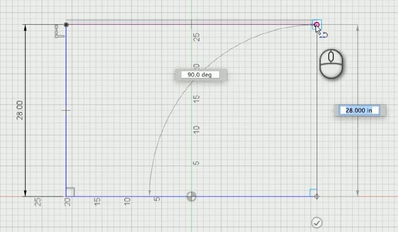This screenshot has width=398, height=232.
Task: Click the 28.000 in length input field
Action: click(x=359, y=110)
